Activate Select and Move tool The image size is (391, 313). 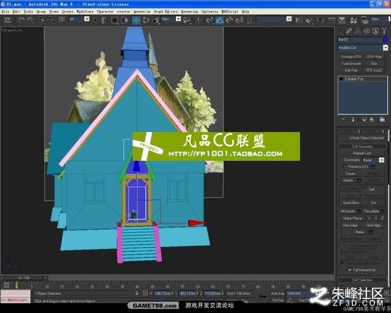point(136,20)
